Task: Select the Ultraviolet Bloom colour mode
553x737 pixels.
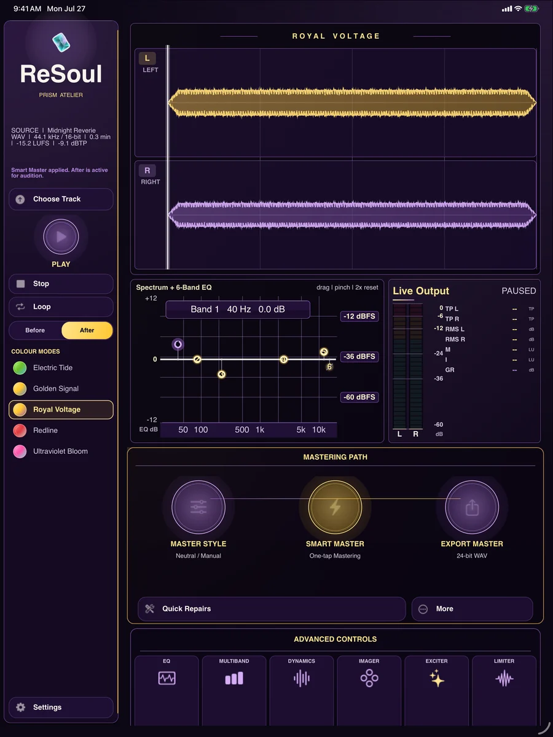Action: tap(61, 451)
